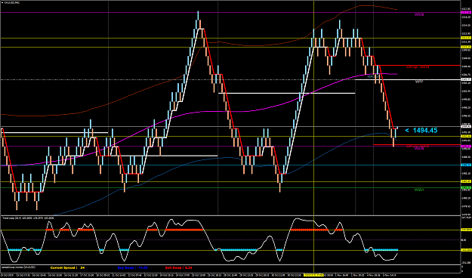Image resolution: width=472 pixels, height=278 pixels.
Task: Click the green price tag on price axis
Action: pos(466,187)
